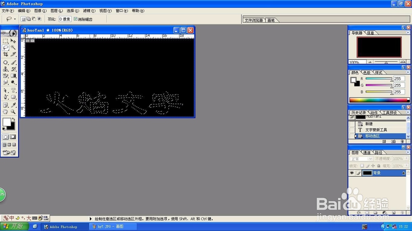Select the Slice tool
This screenshot has width=412, height=231.
click(x=13, y=54)
